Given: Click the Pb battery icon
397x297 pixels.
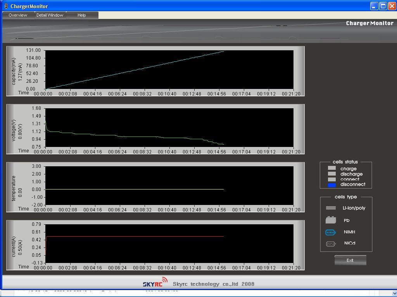Looking at the screenshot, I should point(331,220).
